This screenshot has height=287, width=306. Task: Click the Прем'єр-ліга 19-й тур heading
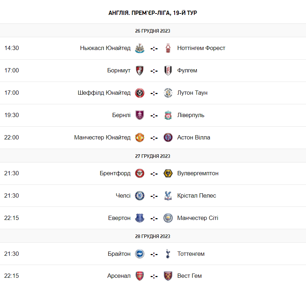(x=153, y=13)
